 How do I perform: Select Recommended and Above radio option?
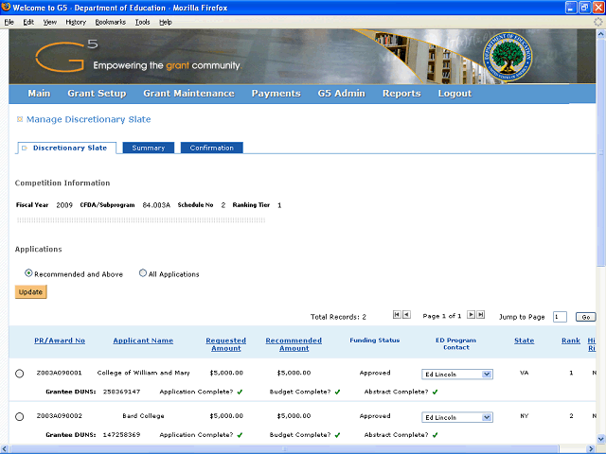(x=28, y=273)
